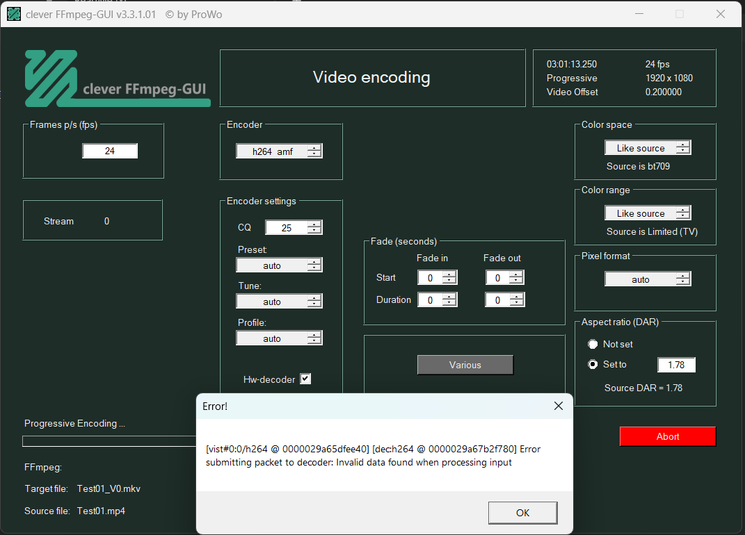Image resolution: width=745 pixels, height=535 pixels.
Task: Open the Various settings button
Action: [x=465, y=365]
